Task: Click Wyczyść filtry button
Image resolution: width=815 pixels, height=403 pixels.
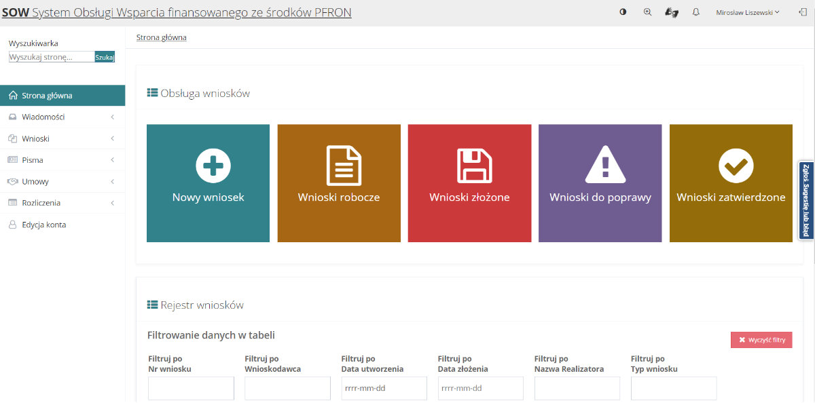Action: click(761, 340)
